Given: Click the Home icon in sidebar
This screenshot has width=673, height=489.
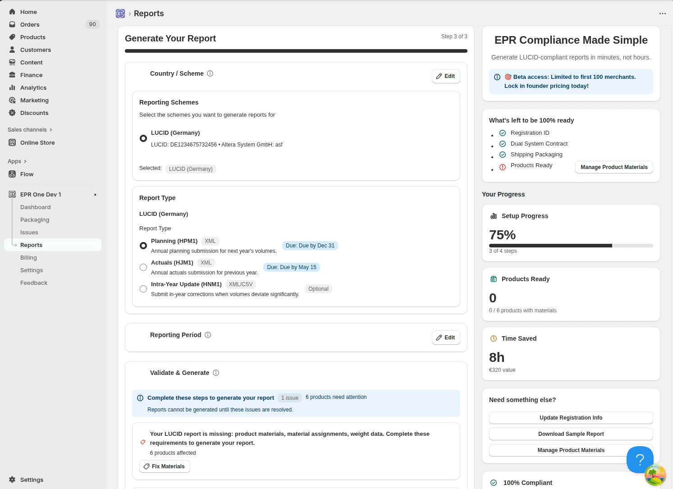Looking at the screenshot, I should pos(12,12).
